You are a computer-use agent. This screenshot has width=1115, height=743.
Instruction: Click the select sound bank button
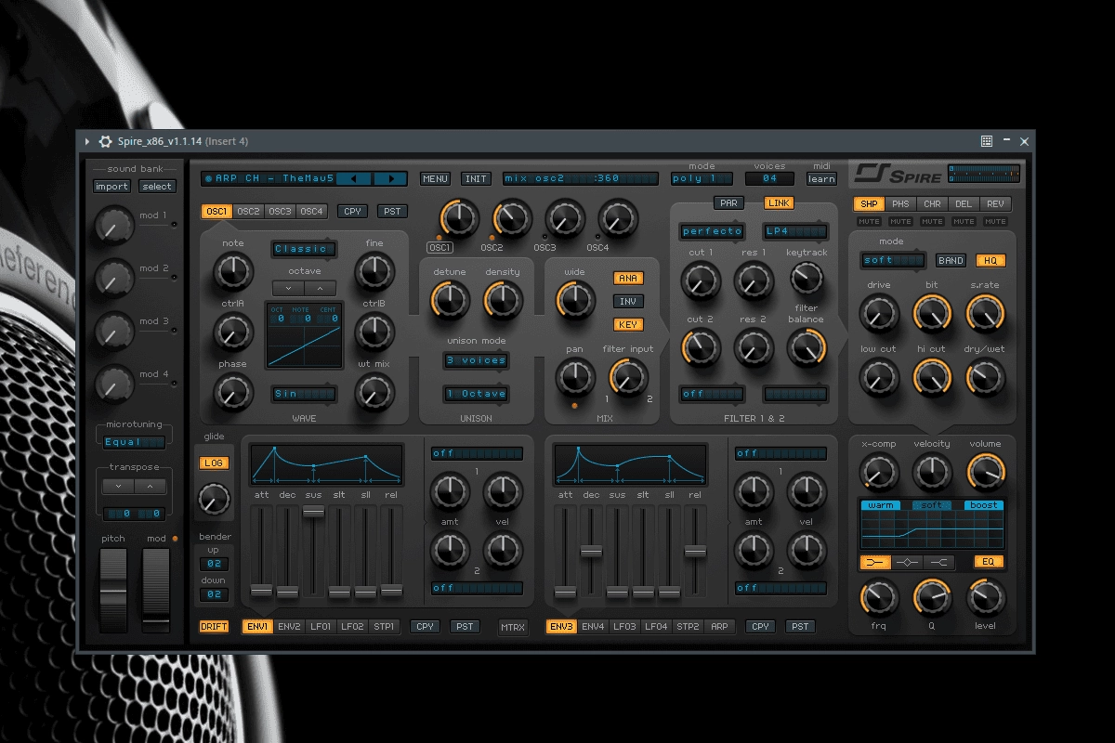point(157,187)
